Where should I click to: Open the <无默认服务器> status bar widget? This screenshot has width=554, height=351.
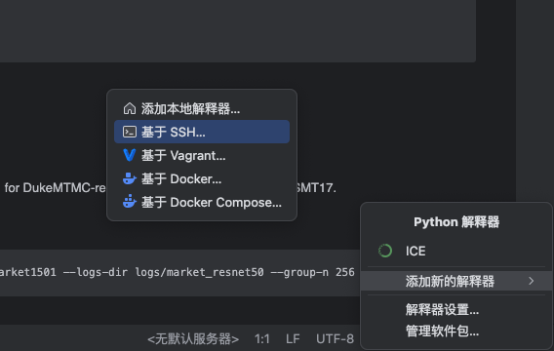click(x=193, y=339)
